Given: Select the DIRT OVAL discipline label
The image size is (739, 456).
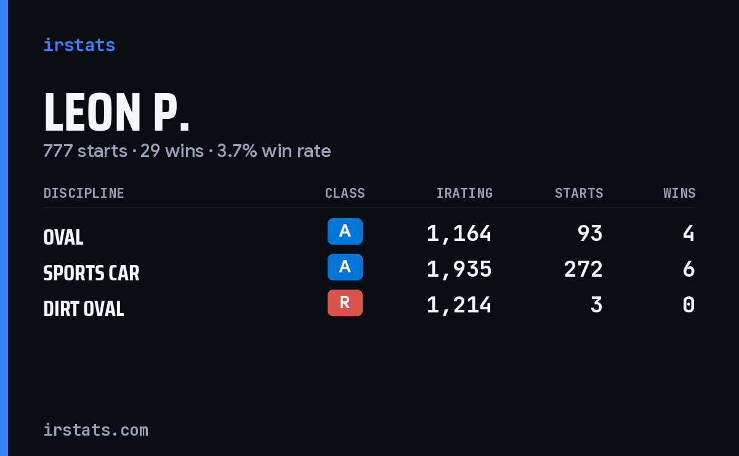Looking at the screenshot, I should click(84, 309).
